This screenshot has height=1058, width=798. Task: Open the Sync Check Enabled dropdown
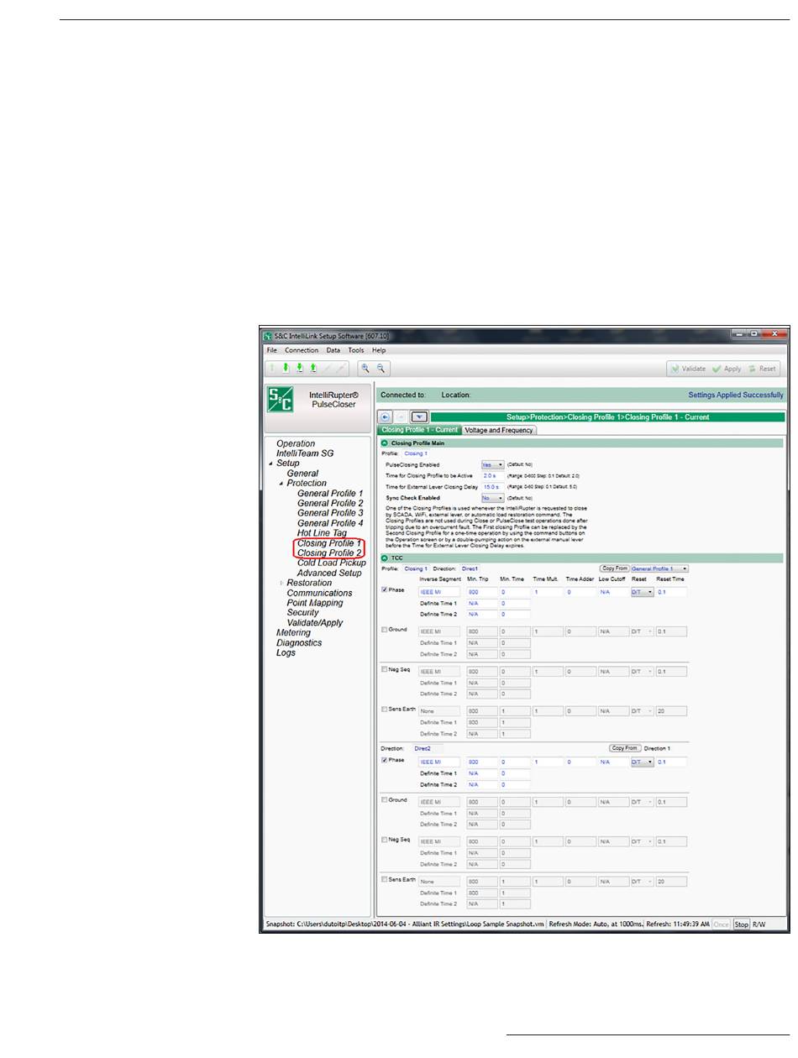coord(492,498)
